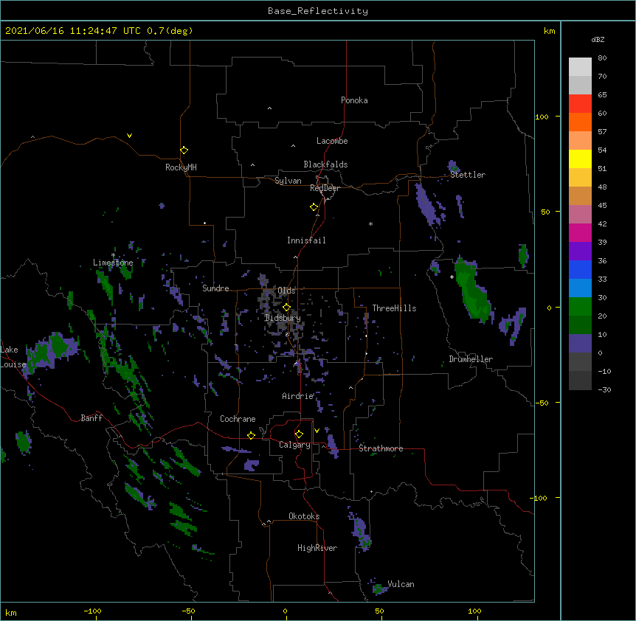
Task: Click the yellow V marker northwest of RockyMH
Action: point(129,136)
